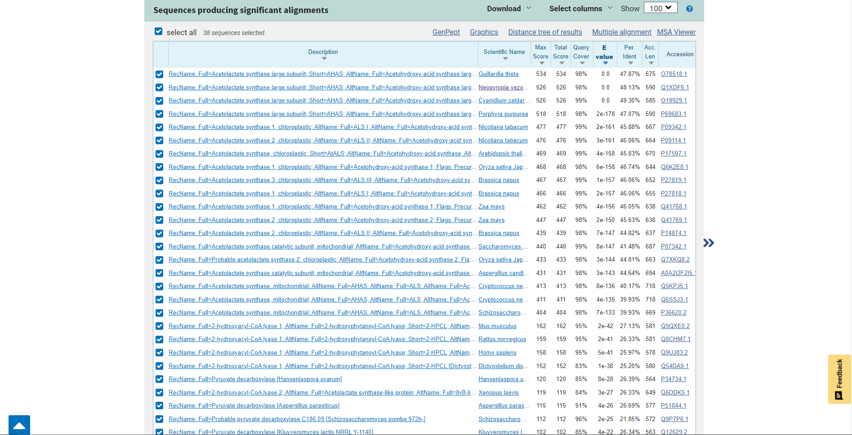Open accession O78518.1
Viewport: 852px width, 435px height.
pyautogui.click(x=674, y=74)
